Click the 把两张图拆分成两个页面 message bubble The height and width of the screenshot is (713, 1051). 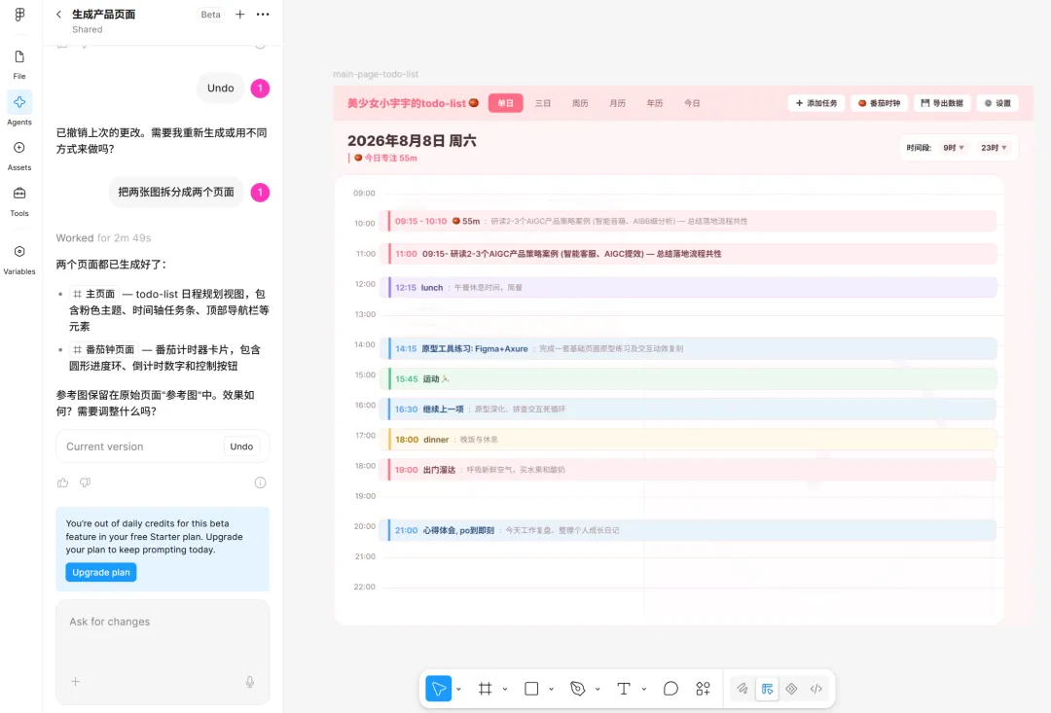(176, 193)
